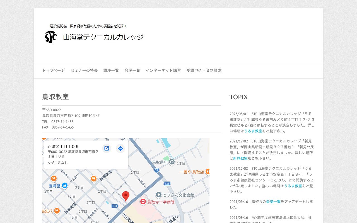This screenshot has width=357, height=223.
Task: Open 受講申込・資料請求 from the menu
Action: pyautogui.click(x=204, y=71)
